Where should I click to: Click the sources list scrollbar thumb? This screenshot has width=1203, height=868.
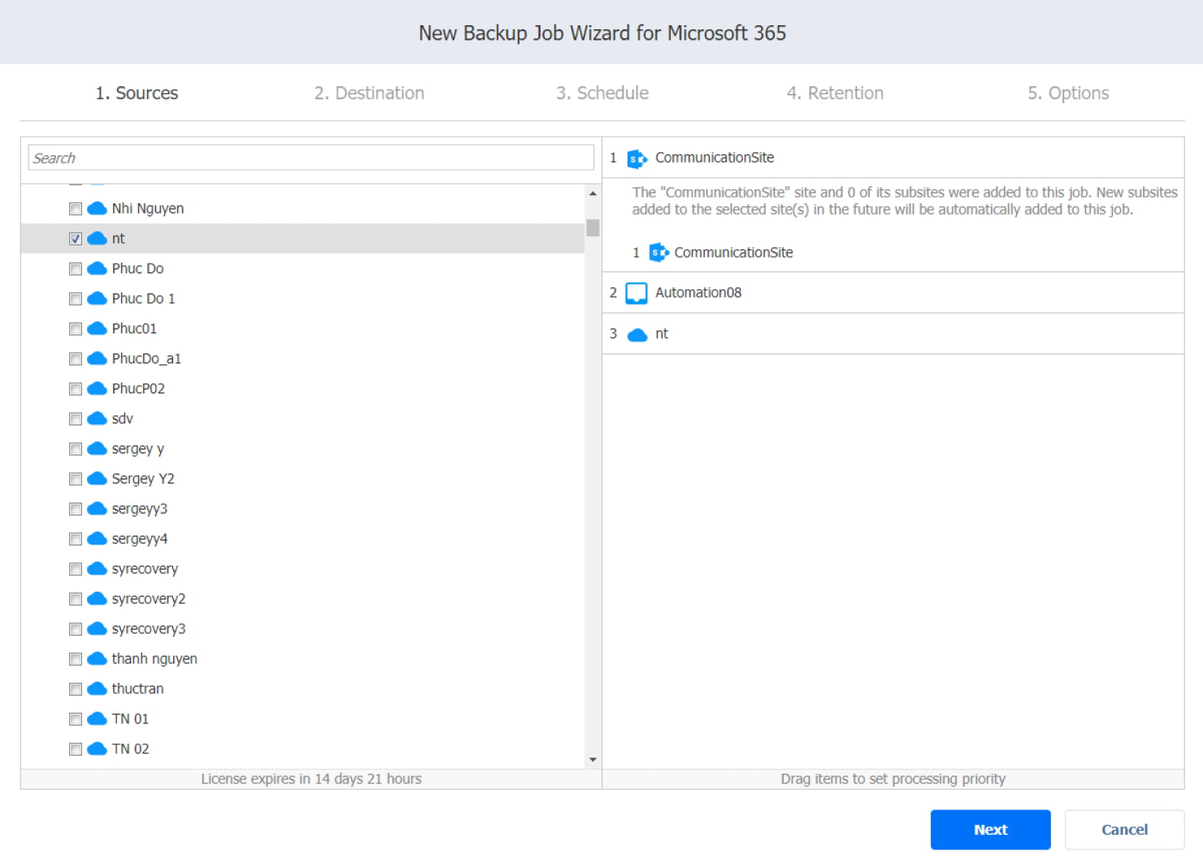593,228
